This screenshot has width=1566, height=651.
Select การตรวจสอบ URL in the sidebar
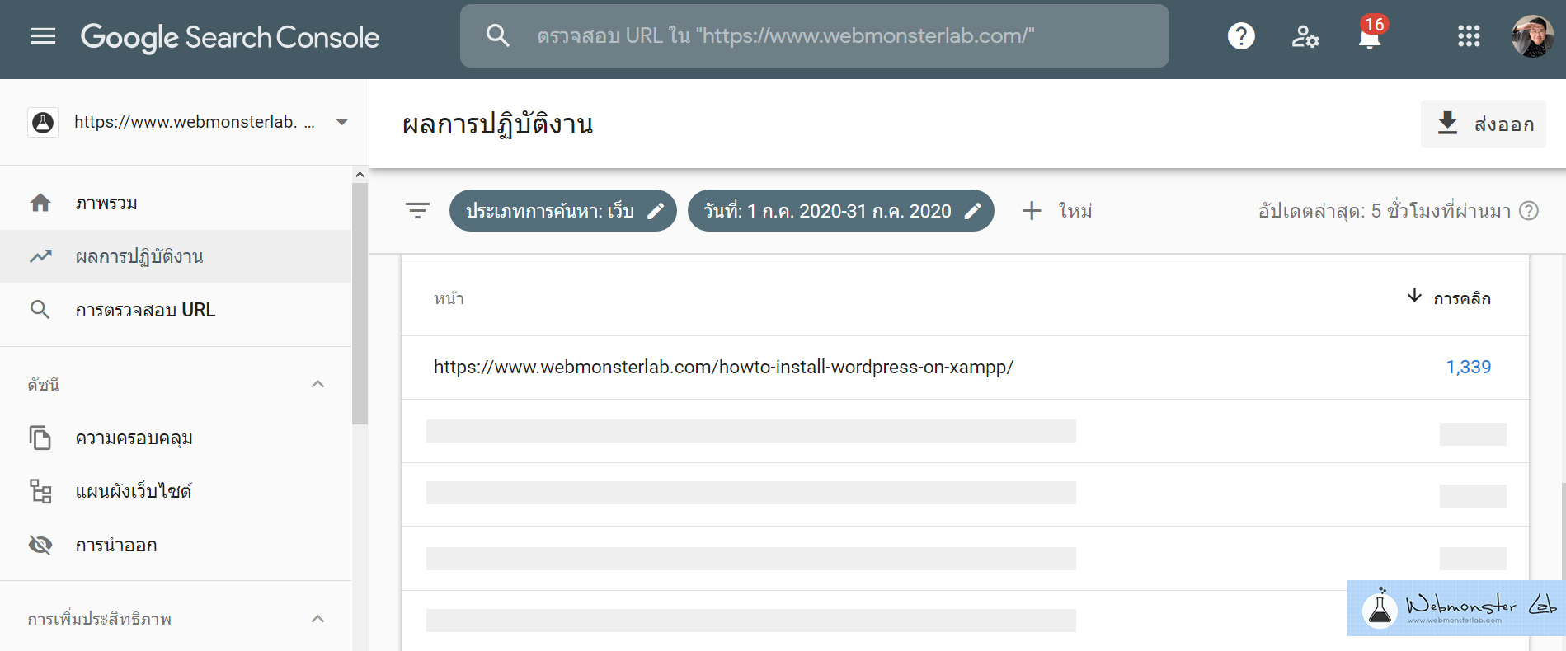pyautogui.click(x=176, y=310)
